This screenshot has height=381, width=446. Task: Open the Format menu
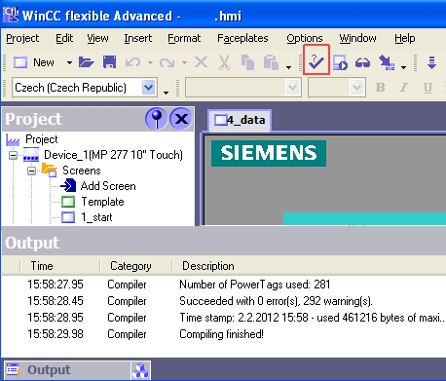coord(184,38)
